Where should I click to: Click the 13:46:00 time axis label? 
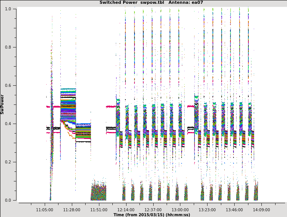(234, 210)
